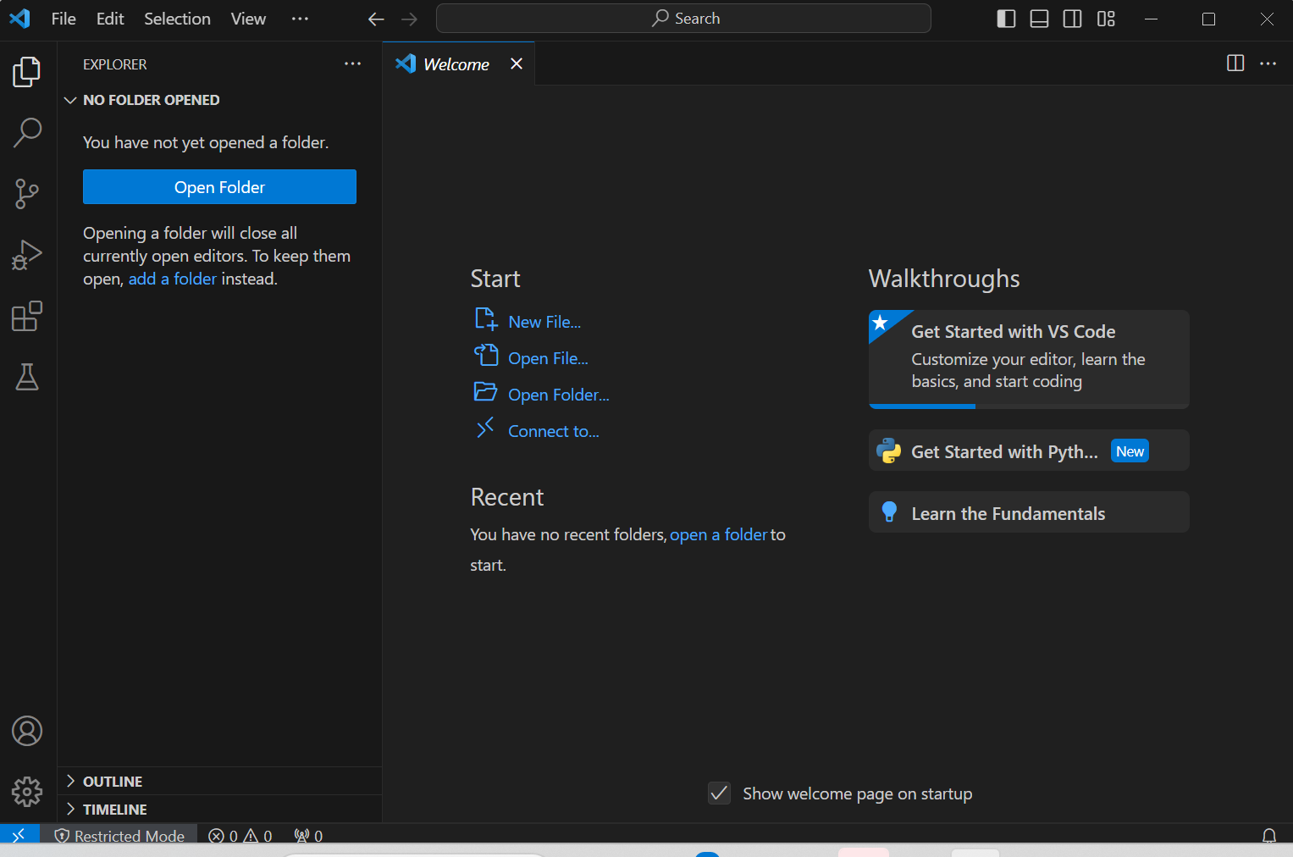
Task: Click the Search command center field
Action: [x=683, y=19]
